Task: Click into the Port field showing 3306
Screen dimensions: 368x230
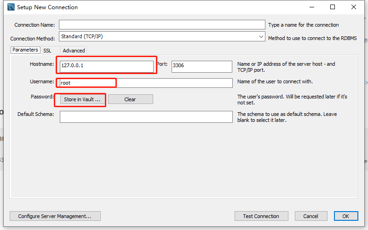Action: [x=202, y=66]
